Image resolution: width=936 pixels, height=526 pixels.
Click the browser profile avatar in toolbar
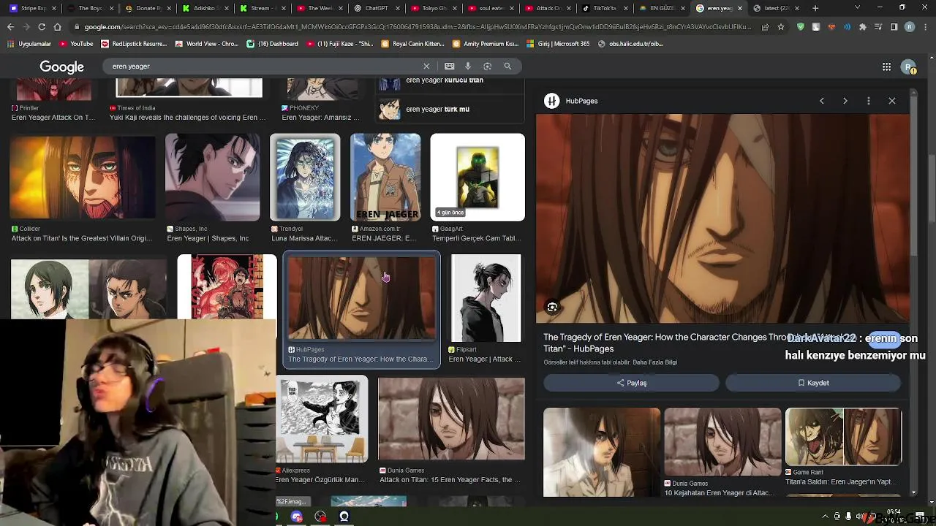pyautogui.click(x=910, y=27)
